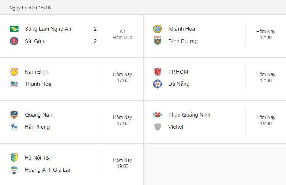Click the gray Viettel placeholder shield
Screen dimensions: 286x185
[158, 127]
